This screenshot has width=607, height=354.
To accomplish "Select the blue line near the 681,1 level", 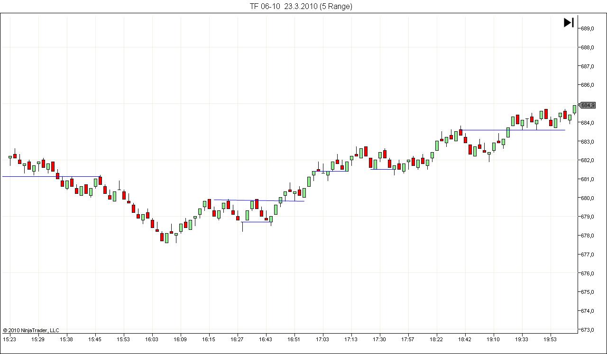I will click(x=51, y=176).
